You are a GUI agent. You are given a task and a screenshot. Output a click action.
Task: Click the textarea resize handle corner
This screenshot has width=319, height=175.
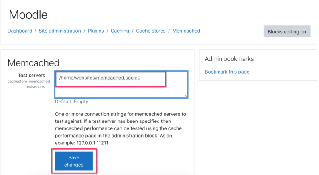click(185, 96)
